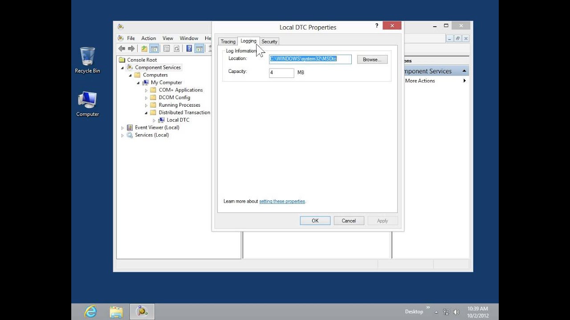Open the Action menu
The width and height of the screenshot is (570, 320).
pos(149,38)
